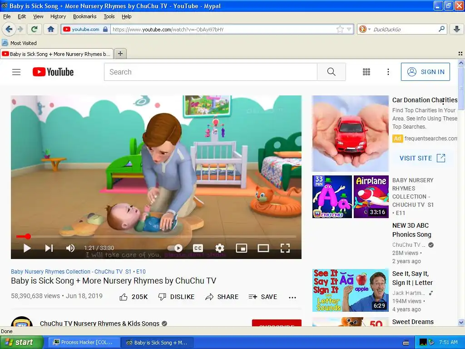Screen dimensions: 465x349
Task: Open the See It Say It thumbnail
Action: tap(350, 290)
